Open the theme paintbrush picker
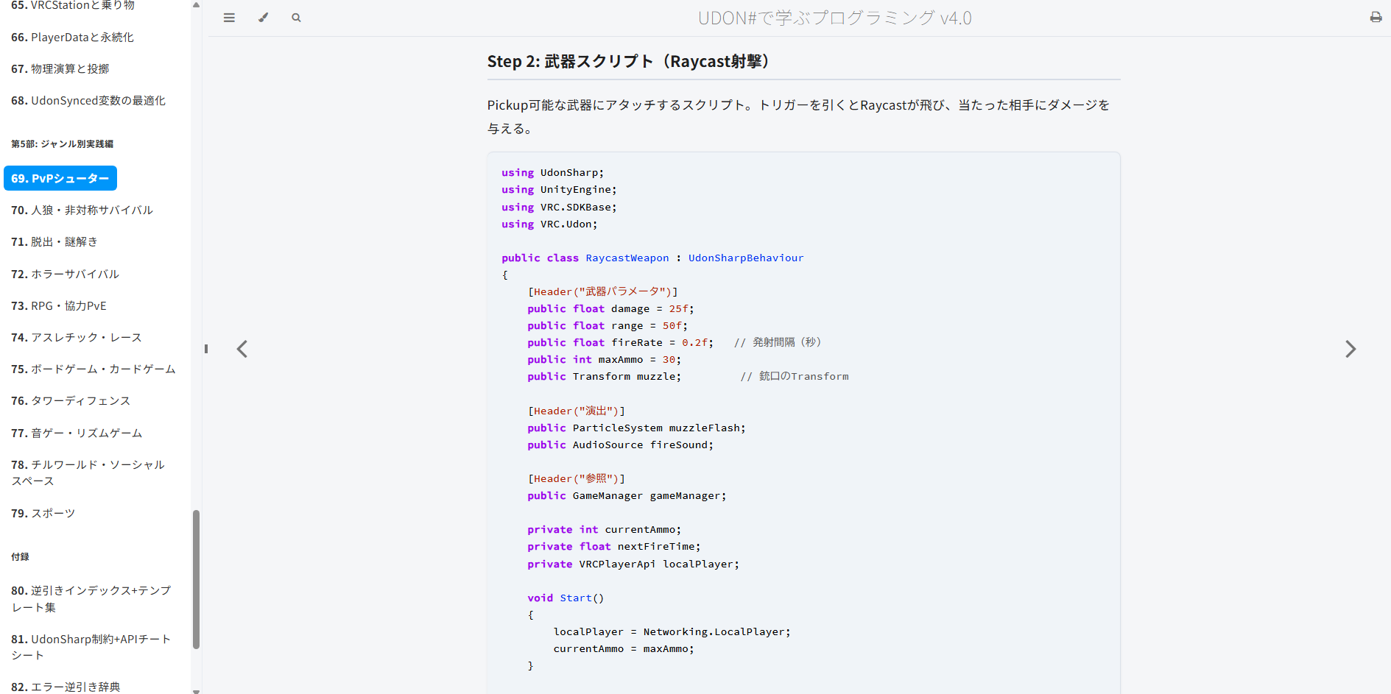The image size is (1391, 694). [263, 18]
